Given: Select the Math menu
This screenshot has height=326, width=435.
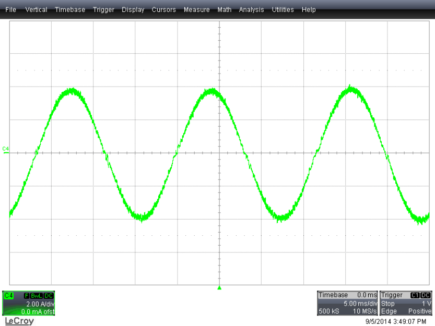Looking at the screenshot, I should click(225, 10).
